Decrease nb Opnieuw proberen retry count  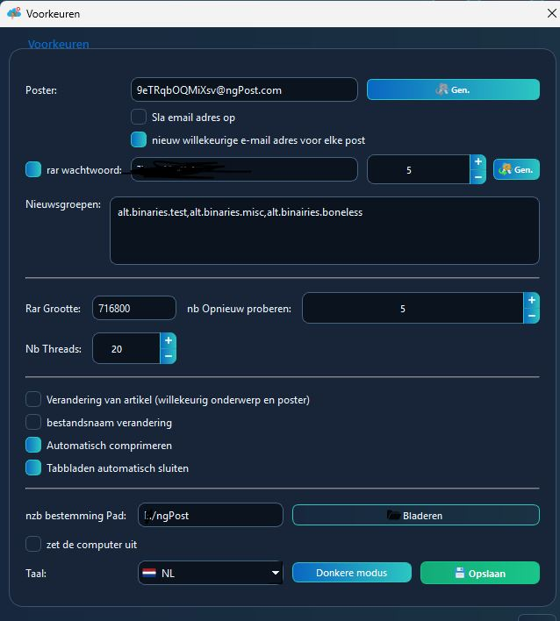pyautogui.click(x=531, y=317)
